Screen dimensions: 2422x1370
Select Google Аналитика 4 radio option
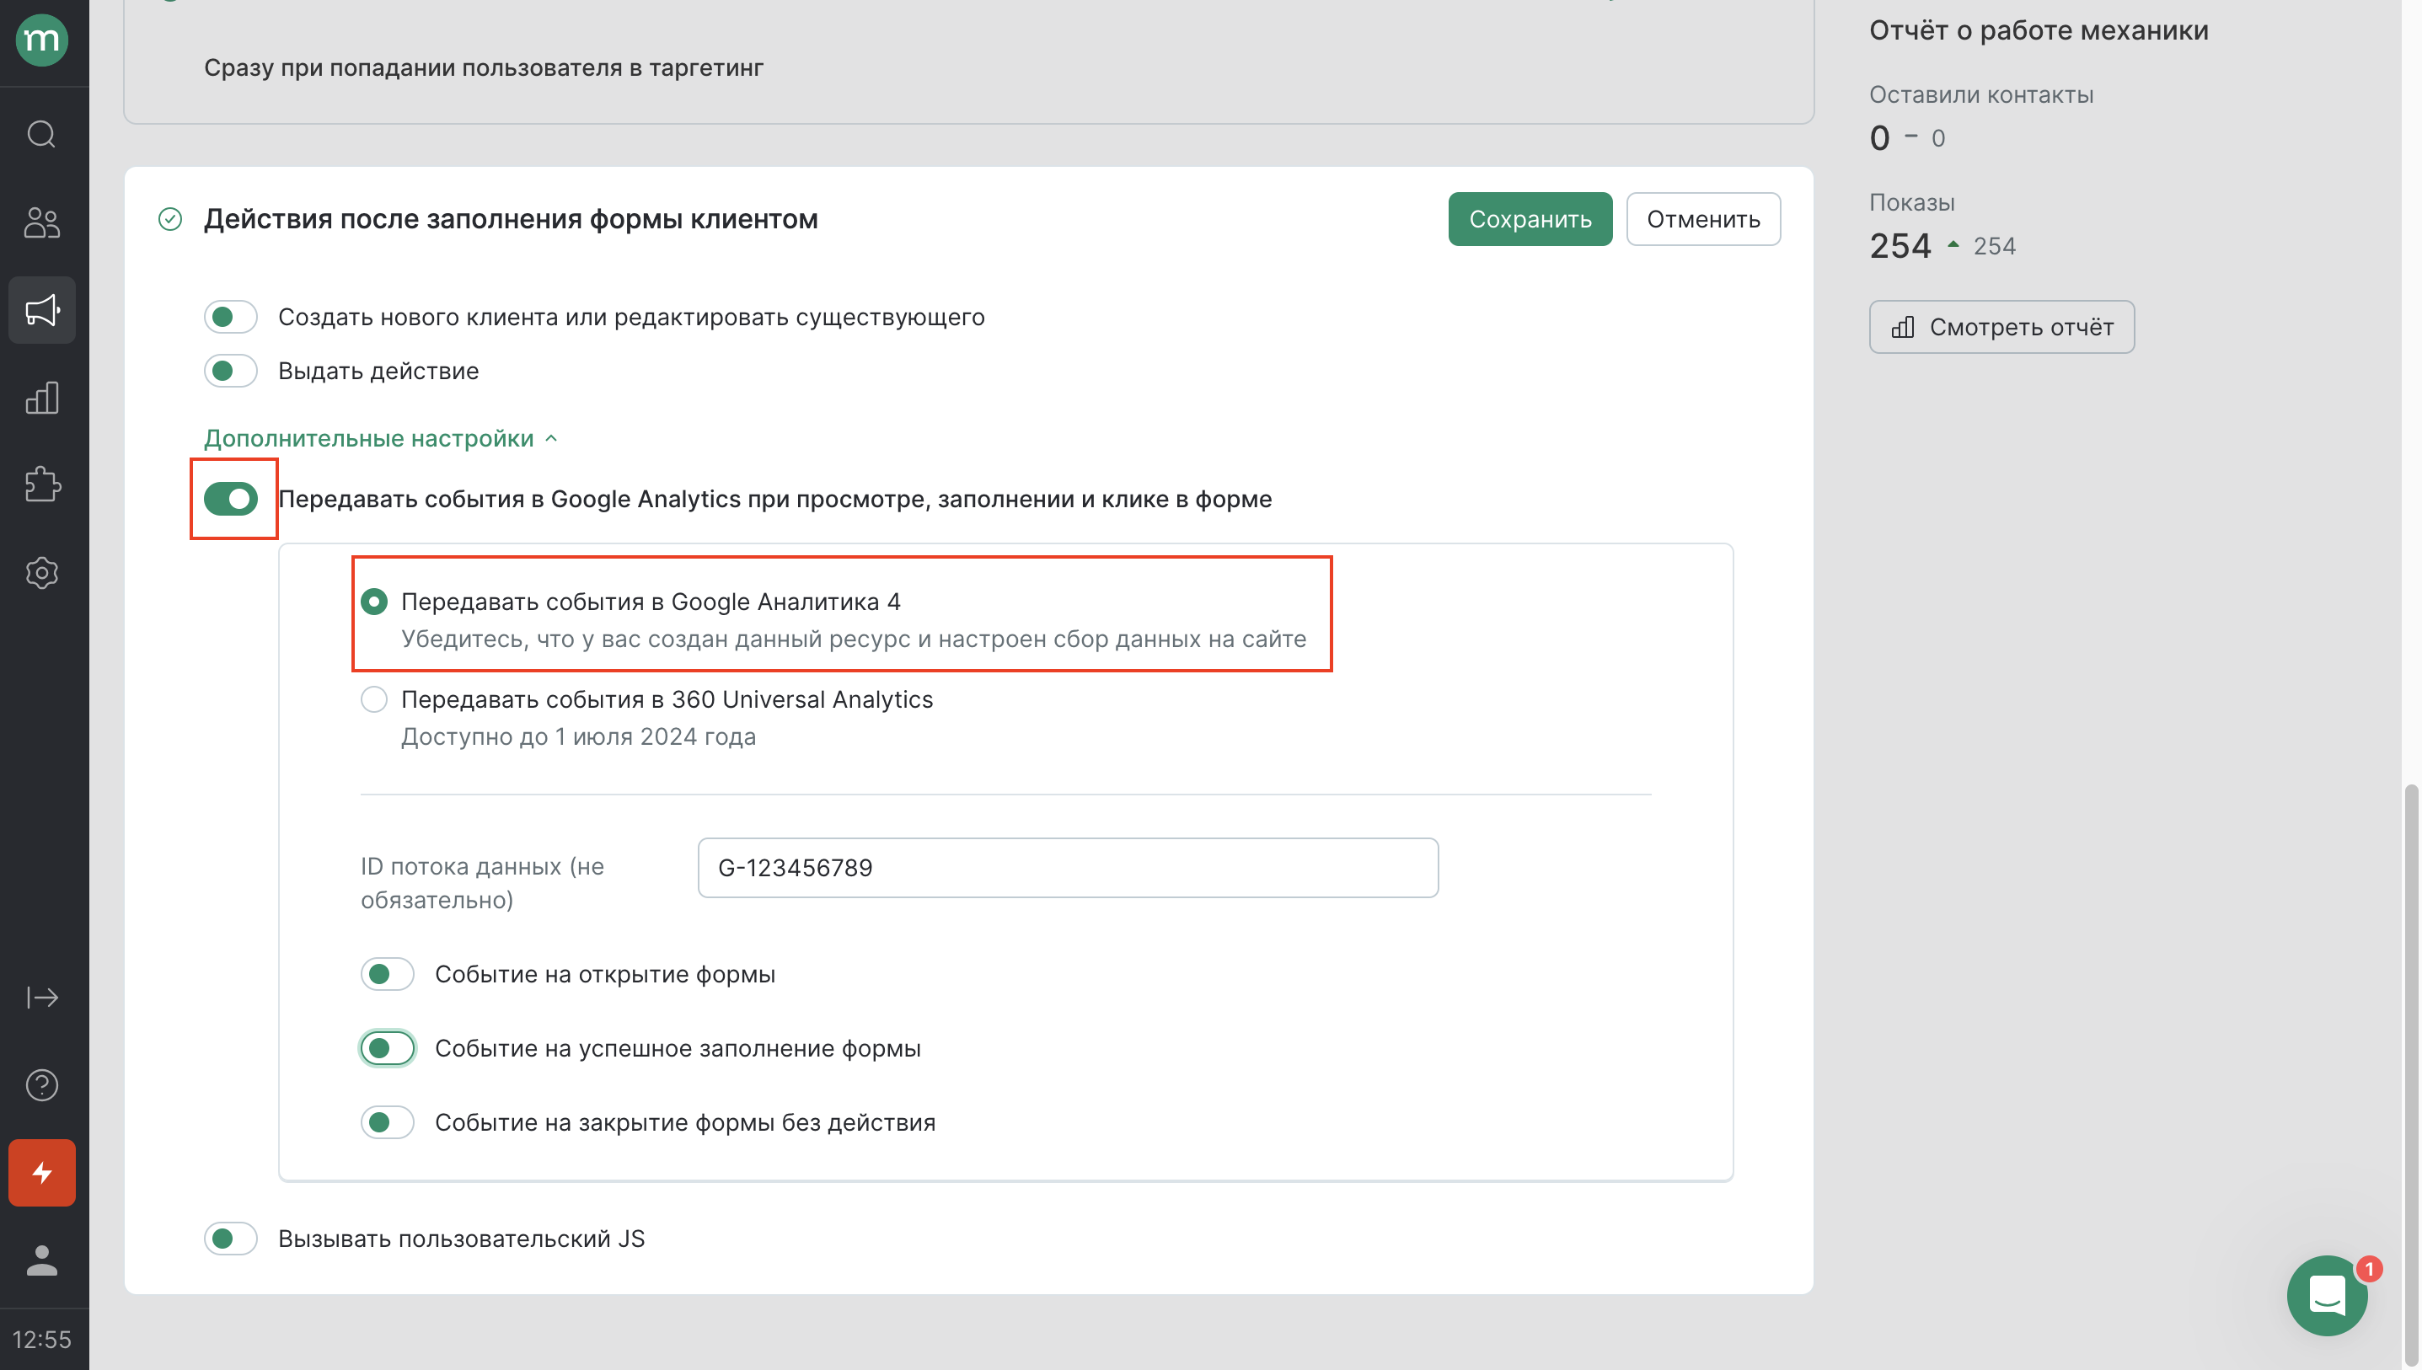click(x=373, y=602)
